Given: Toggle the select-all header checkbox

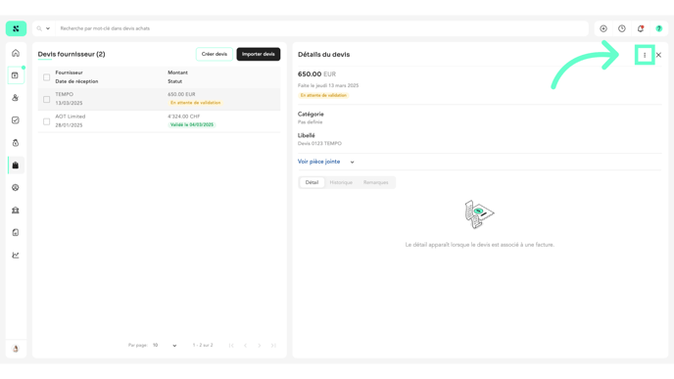Looking at the screenshot, I should pyautogui.click(x=46, y=77).
